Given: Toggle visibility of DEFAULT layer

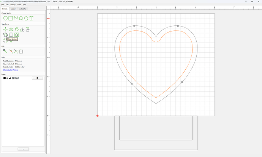Looking at the screenshot, I should coord(7,78).
